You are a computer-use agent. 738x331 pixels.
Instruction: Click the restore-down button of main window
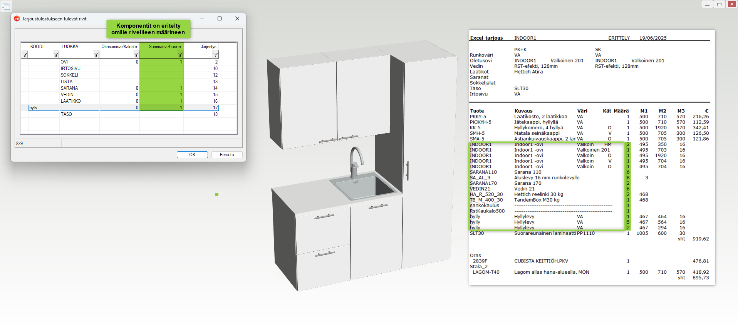coord(719,4)
